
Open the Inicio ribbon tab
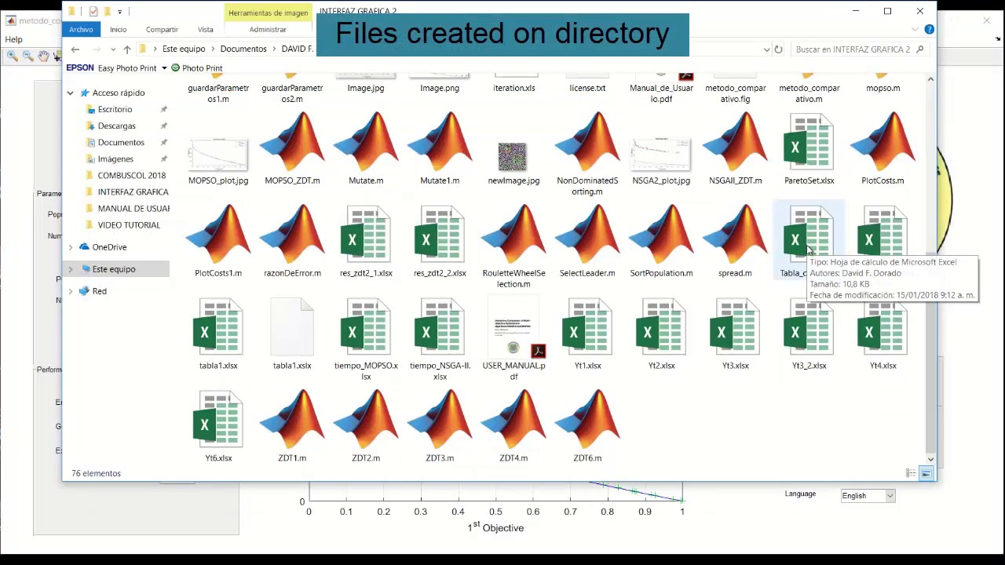coord(118,29)
